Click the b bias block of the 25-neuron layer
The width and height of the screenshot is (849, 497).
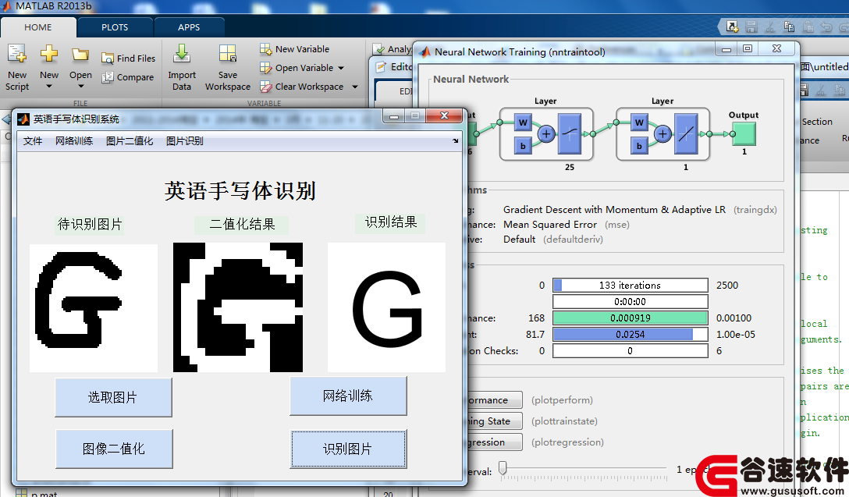pos(523,146)
